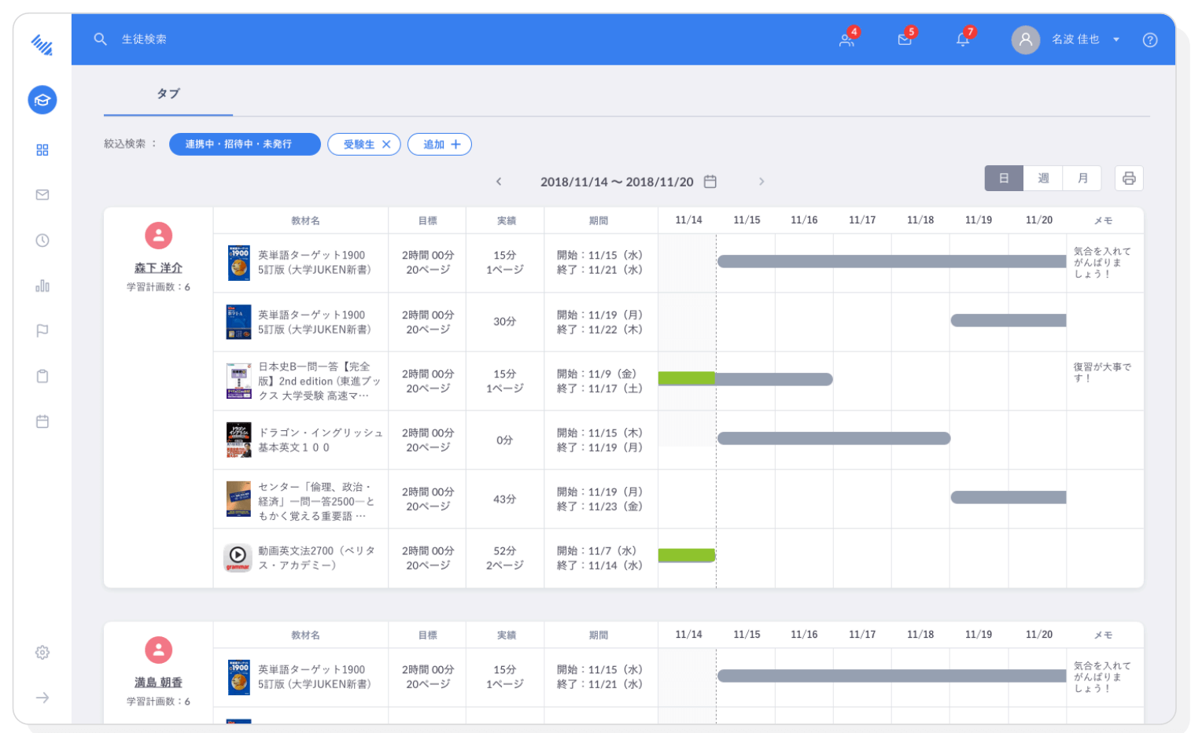Open the date range calendar picker
Image resolution: width=1191 pixels, height=733 pixels.
[710, 182]
